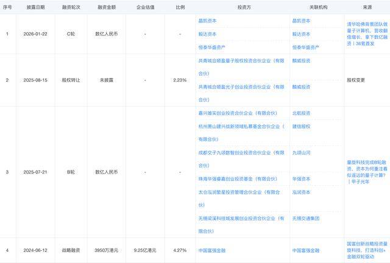The image size is (390, 263).
Task: Click 恒泰华盛资产 in the 投资方 column
Action: 215,46
